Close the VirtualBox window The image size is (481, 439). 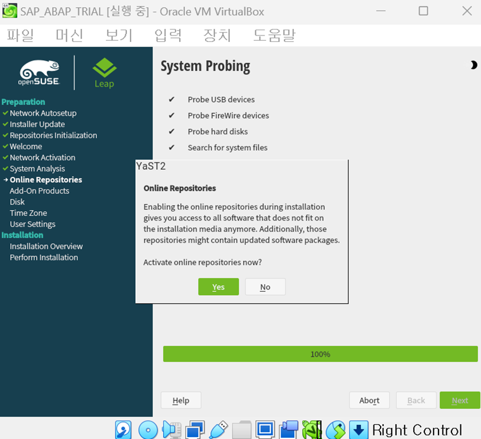(x=467, y=11)
